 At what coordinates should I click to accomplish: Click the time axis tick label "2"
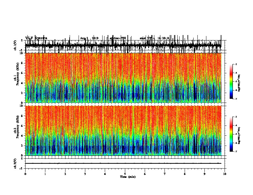point(65,174)
